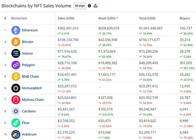Click the Arbitrum logo icon
Screen dimensions: 196x140
point(16,134)
